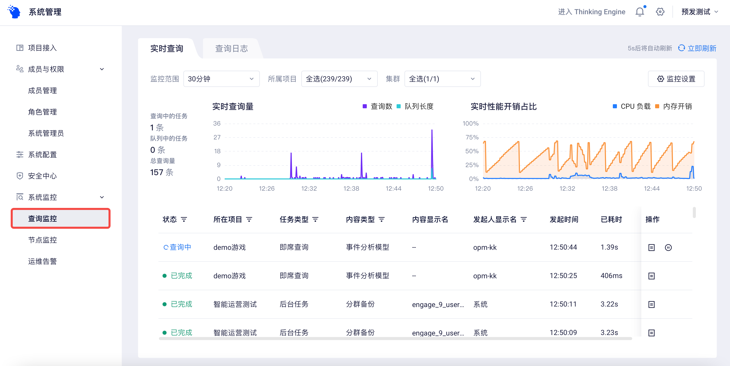Open 监控设置 button
Screen dimensions: 730x366
676,79
